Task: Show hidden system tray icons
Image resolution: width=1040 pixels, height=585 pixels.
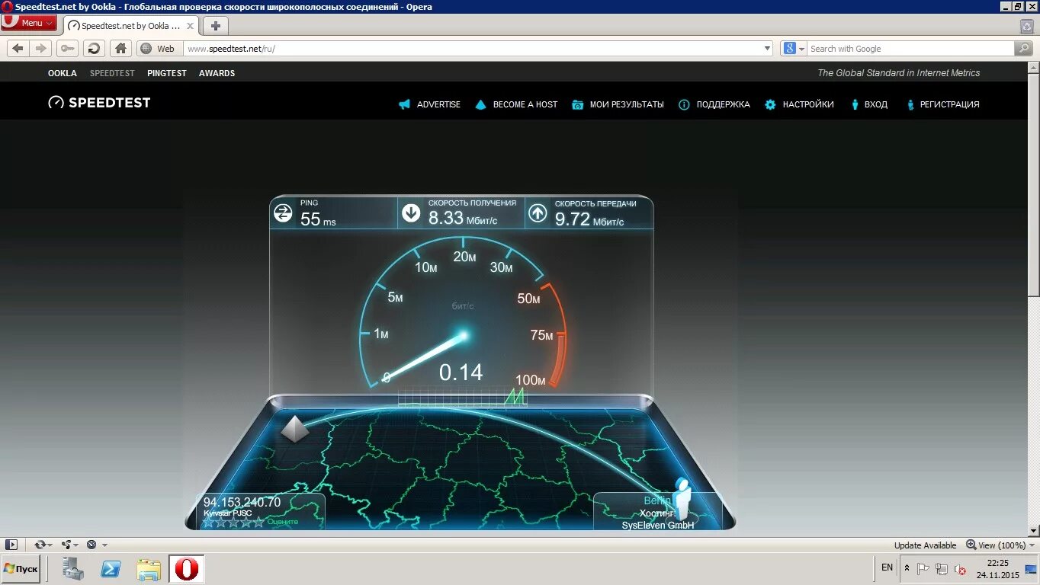Action: pyautogui.click(x=907, y=568)
